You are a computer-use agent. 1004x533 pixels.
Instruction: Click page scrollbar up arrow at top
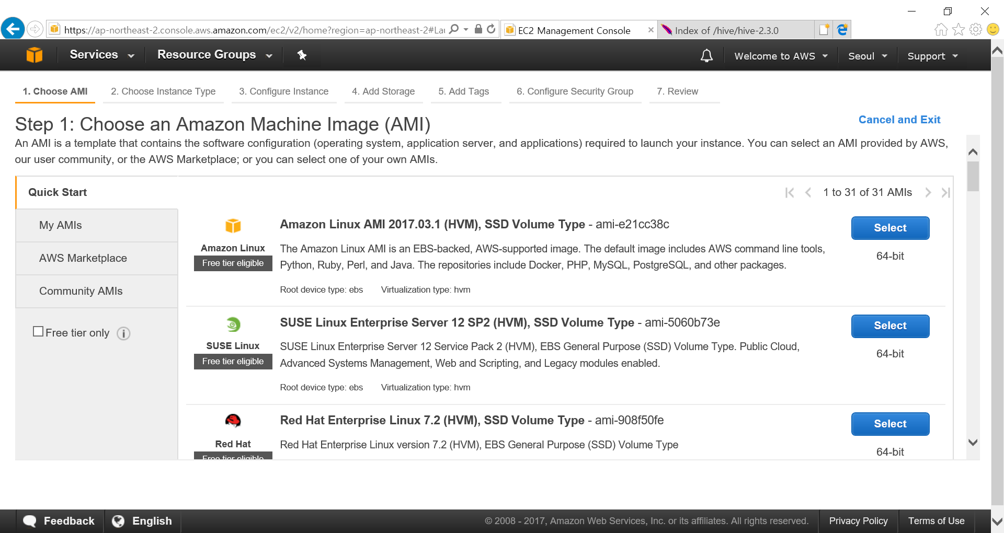[997, 51]
